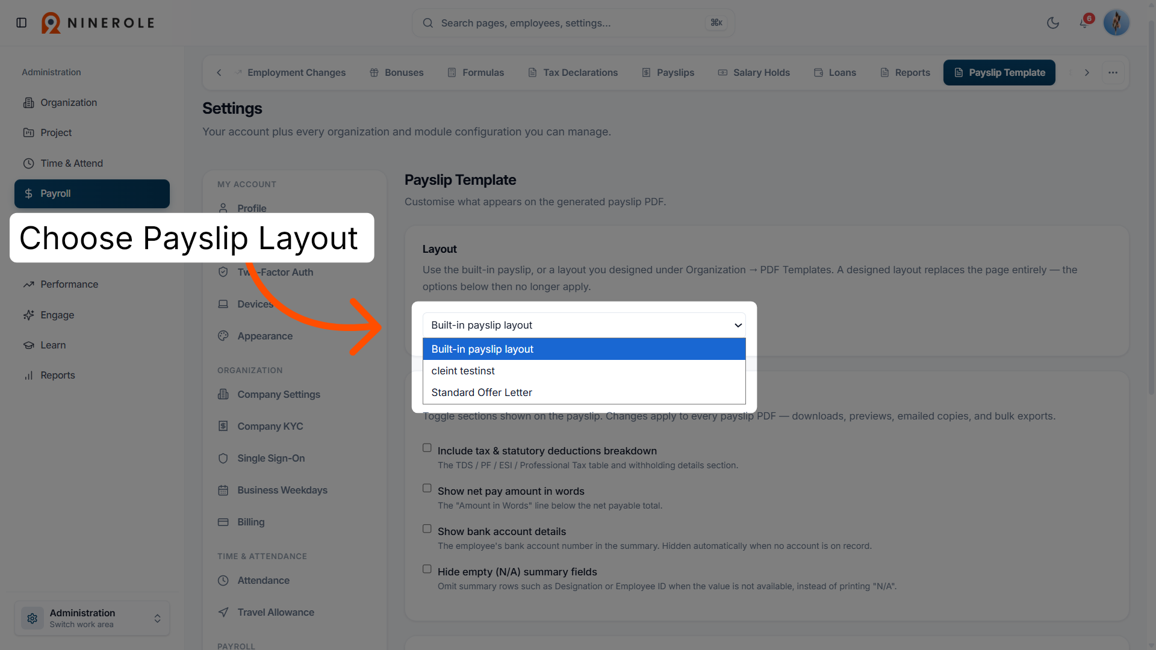Switch to dark mode moon icon

point(1053,23)
